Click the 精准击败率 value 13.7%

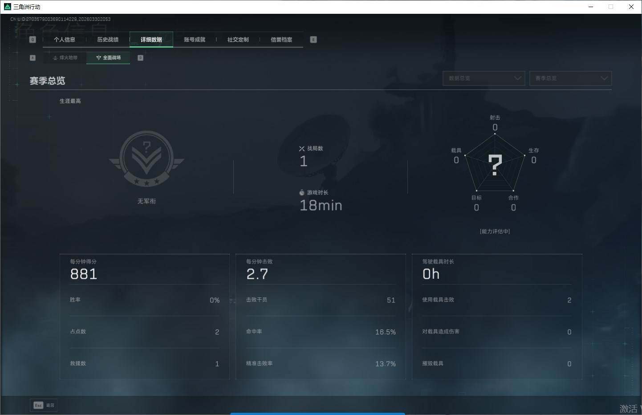386,364
